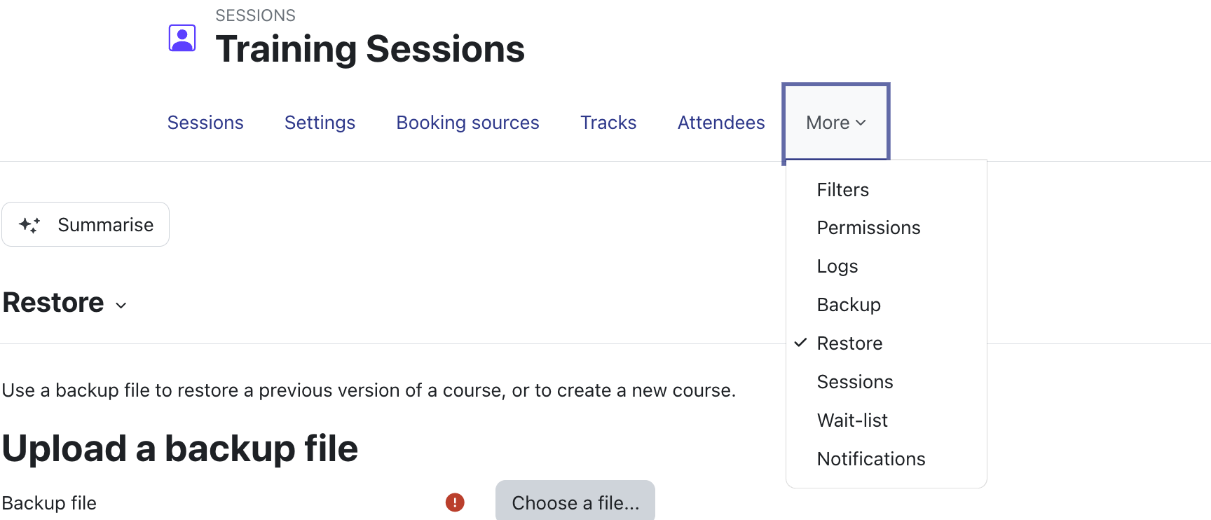This screenshot has height=520, width=1211.
Task: Expand the Restore heading dropdown chevron
Action: (x=121, y=306)
